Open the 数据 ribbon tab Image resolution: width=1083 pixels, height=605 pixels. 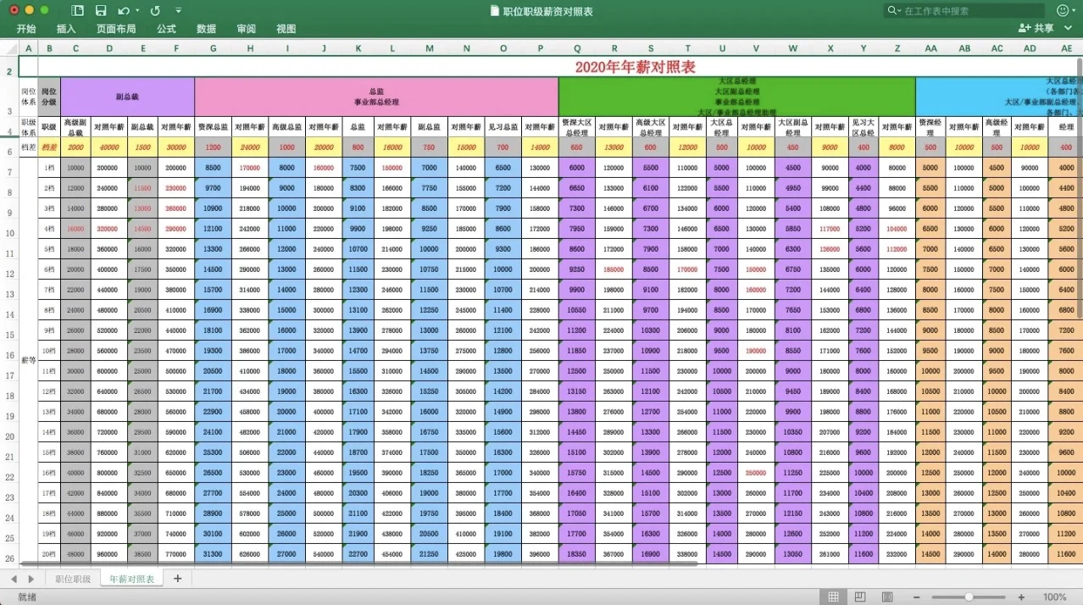click(206, 29)
